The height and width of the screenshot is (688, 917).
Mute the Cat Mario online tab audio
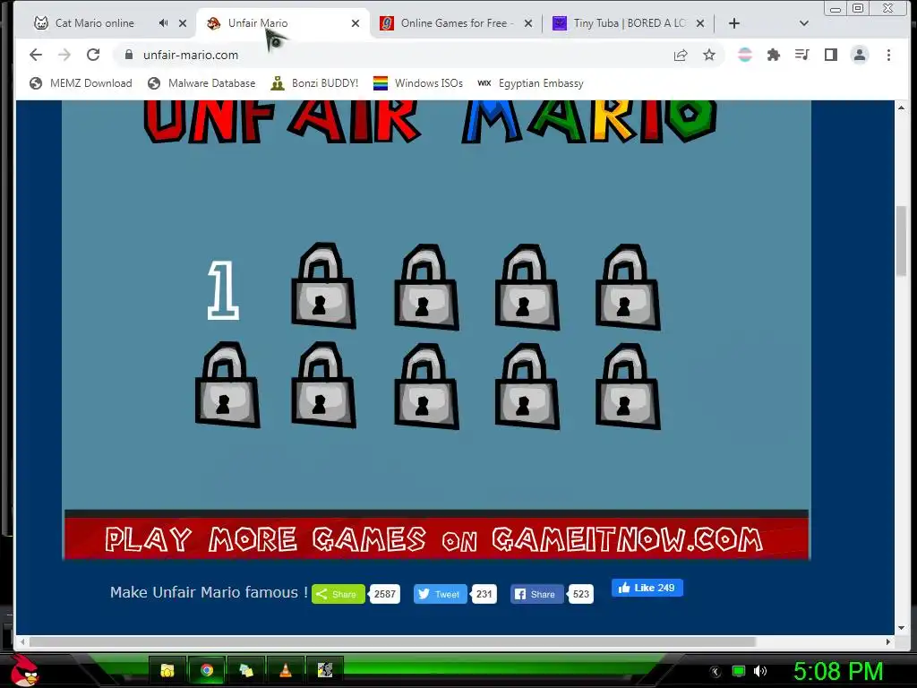click(163, 22)
